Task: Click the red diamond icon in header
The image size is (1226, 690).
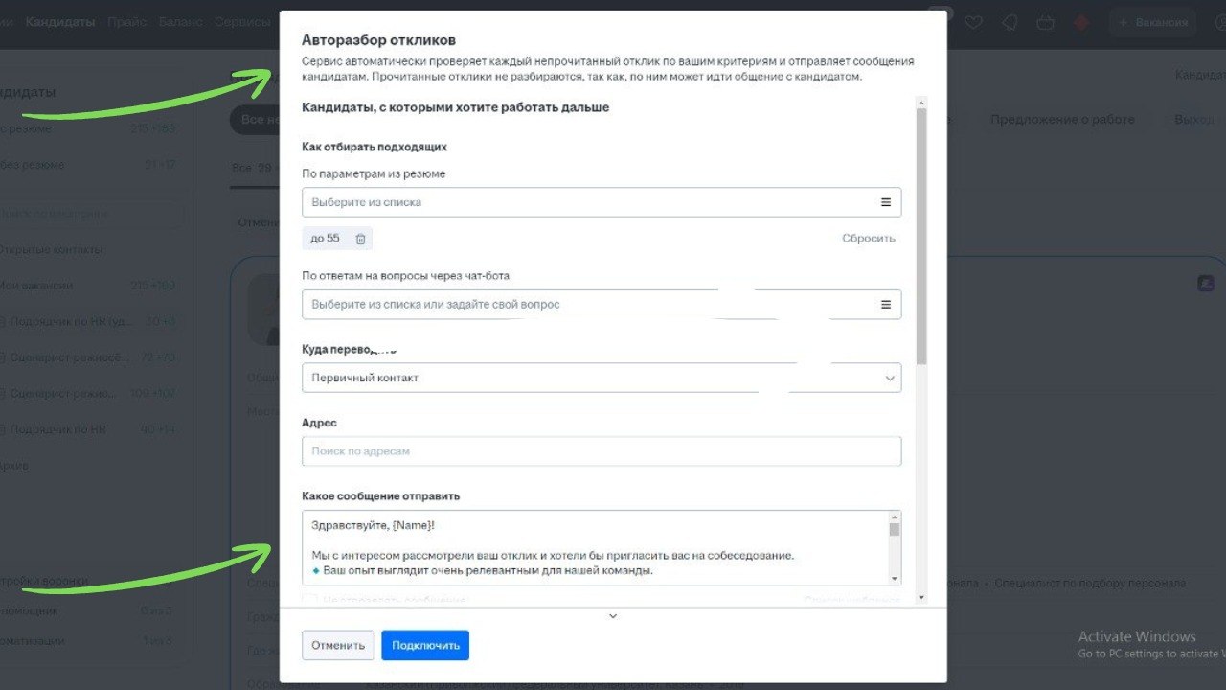Action: (1082, 22)
